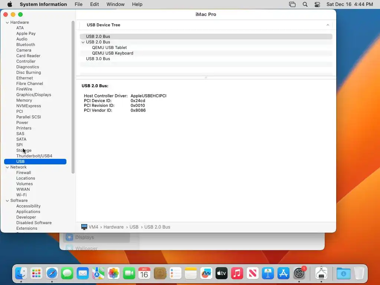Open System Settings in Dock
This screenshot has width=380, height=285.
point(299,273)
